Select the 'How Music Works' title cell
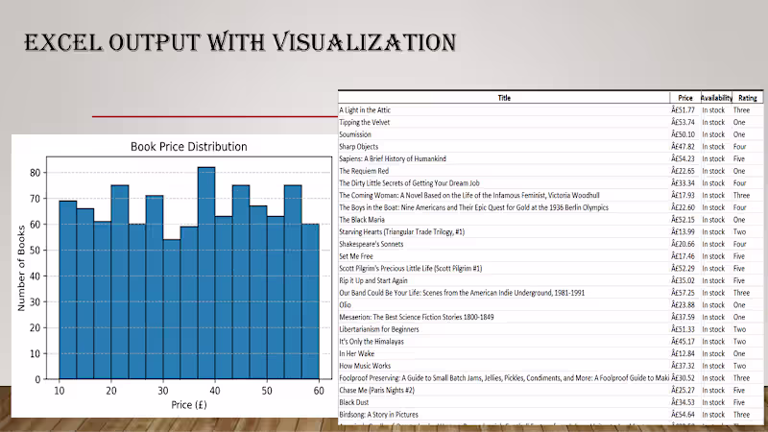 (x=504, y=366)
